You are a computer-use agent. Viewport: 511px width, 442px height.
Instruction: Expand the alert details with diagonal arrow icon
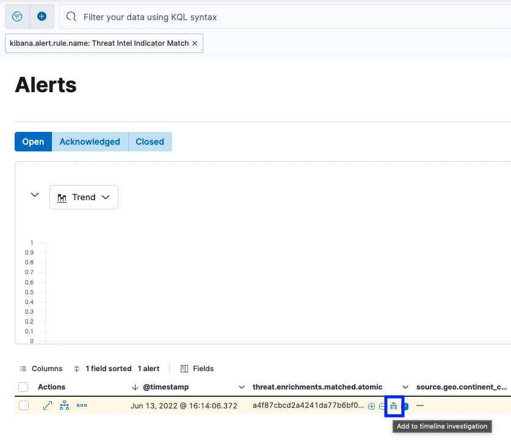(48, 405)
